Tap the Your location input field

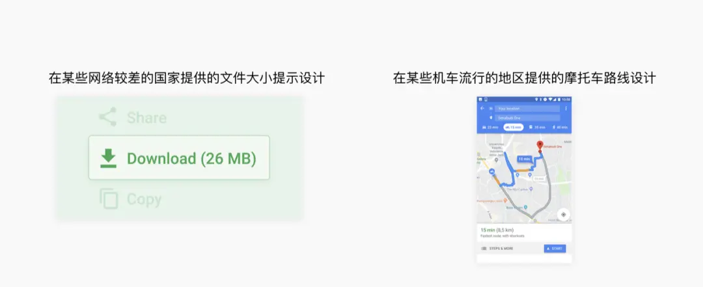[x=527, y=109]
